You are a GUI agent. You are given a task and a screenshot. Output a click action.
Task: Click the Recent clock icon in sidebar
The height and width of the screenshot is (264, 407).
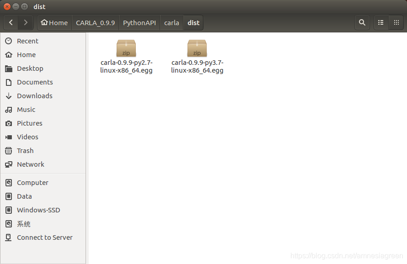coord(9,41)
